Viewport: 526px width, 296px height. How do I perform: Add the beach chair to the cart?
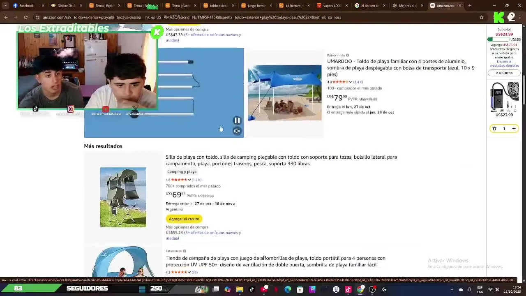tap(184, 219)
